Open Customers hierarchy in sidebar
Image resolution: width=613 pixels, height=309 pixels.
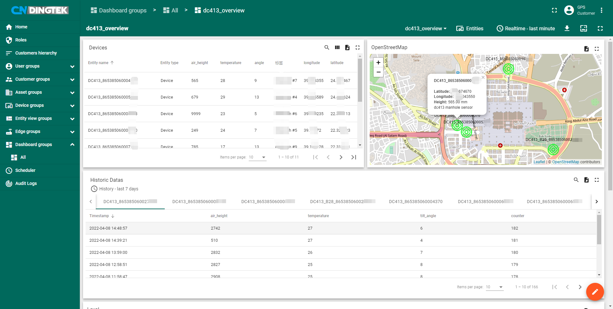click(40, 53)
